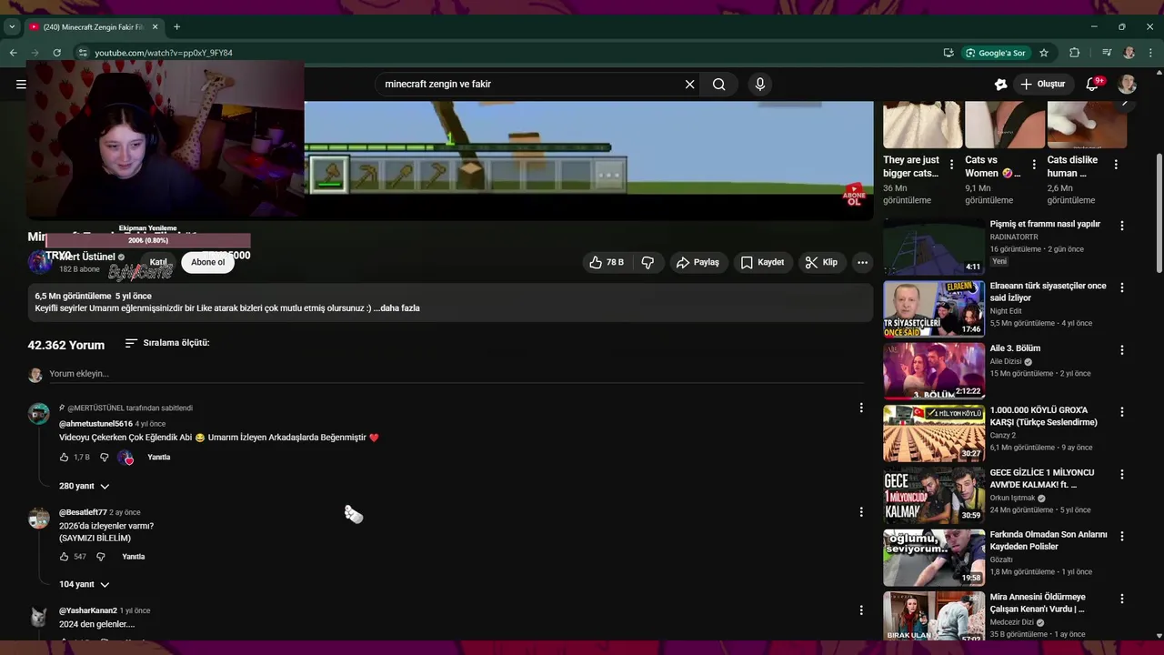Open options for Elraeann siyasetçiler video
Screen dimensions: 1164x655
[x=1121, y=287]
